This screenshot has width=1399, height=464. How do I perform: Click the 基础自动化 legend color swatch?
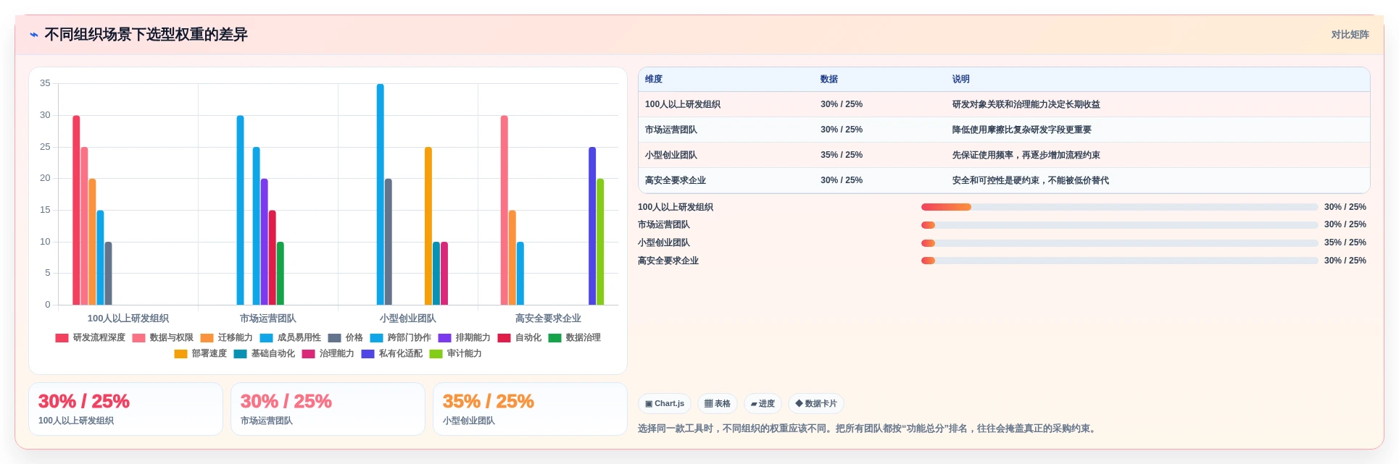coord(240,353)
